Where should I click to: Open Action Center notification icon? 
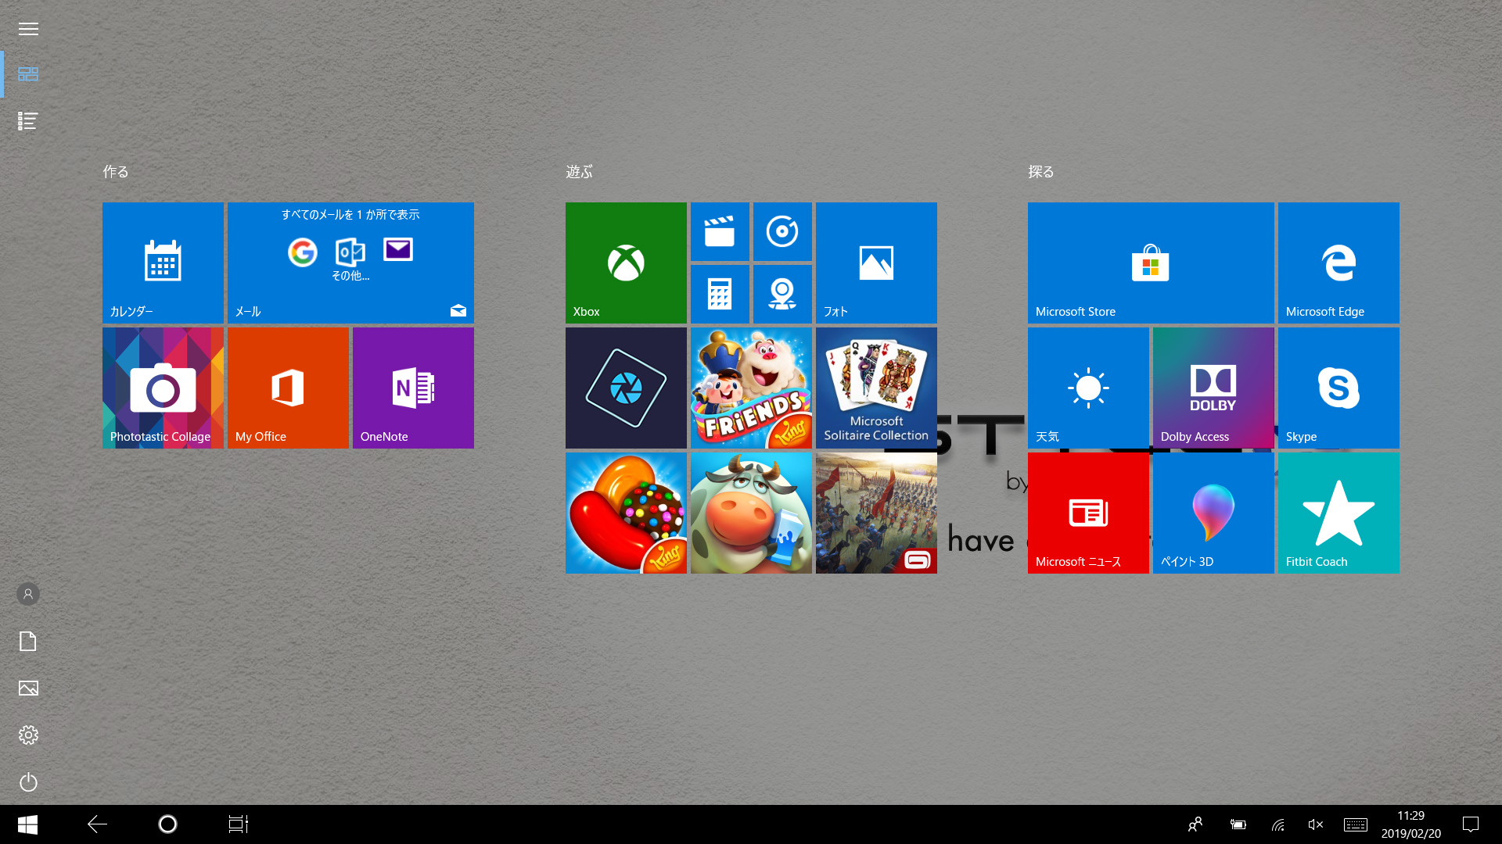[1471, 824]
